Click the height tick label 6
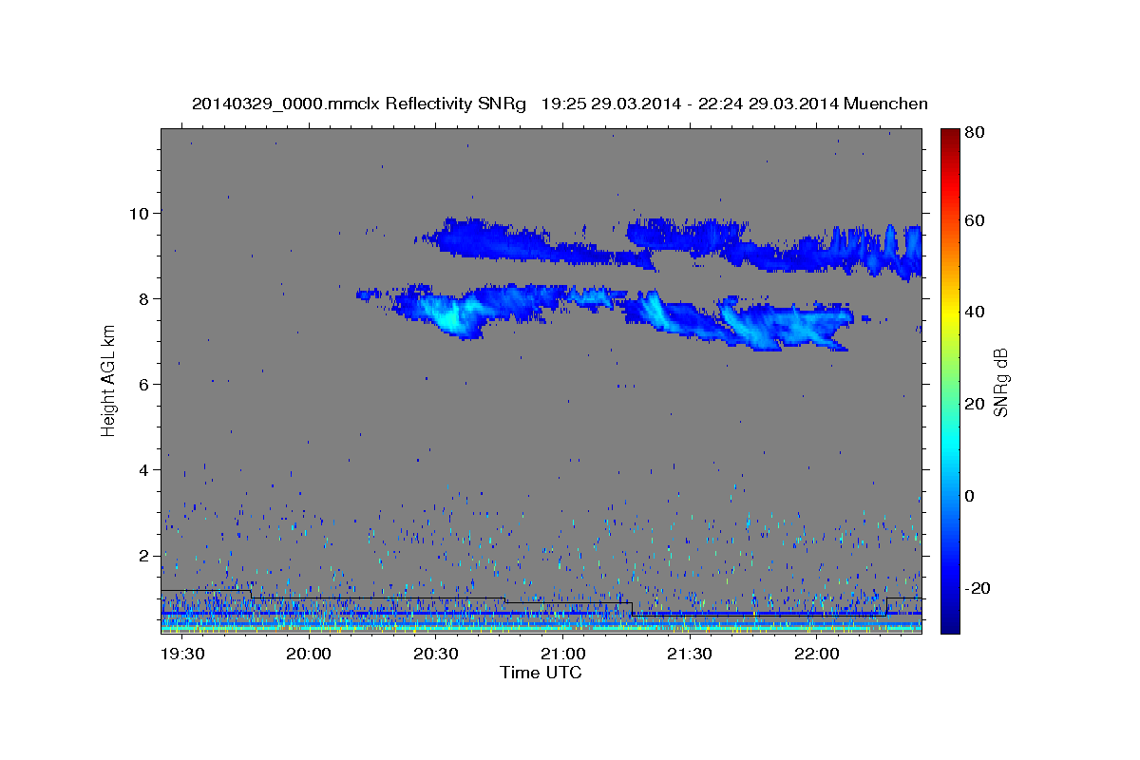This screenshot has height=760, width=1140. point(145,385)
